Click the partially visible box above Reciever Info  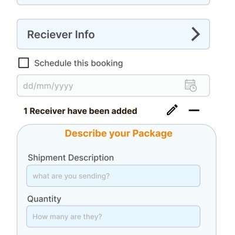click(x=113, y=2)
